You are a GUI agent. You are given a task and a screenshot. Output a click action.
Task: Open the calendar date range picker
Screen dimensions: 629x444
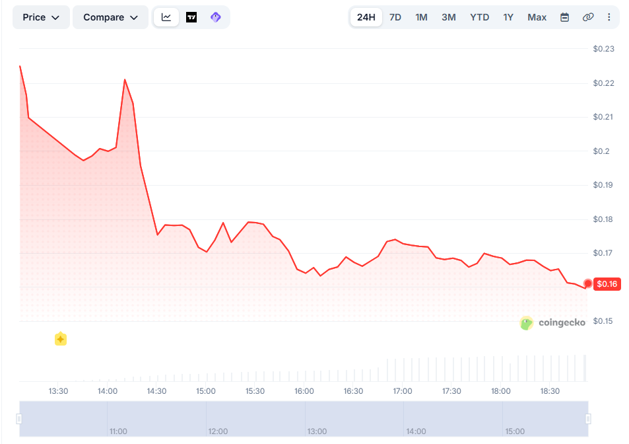tap(564, 17)
